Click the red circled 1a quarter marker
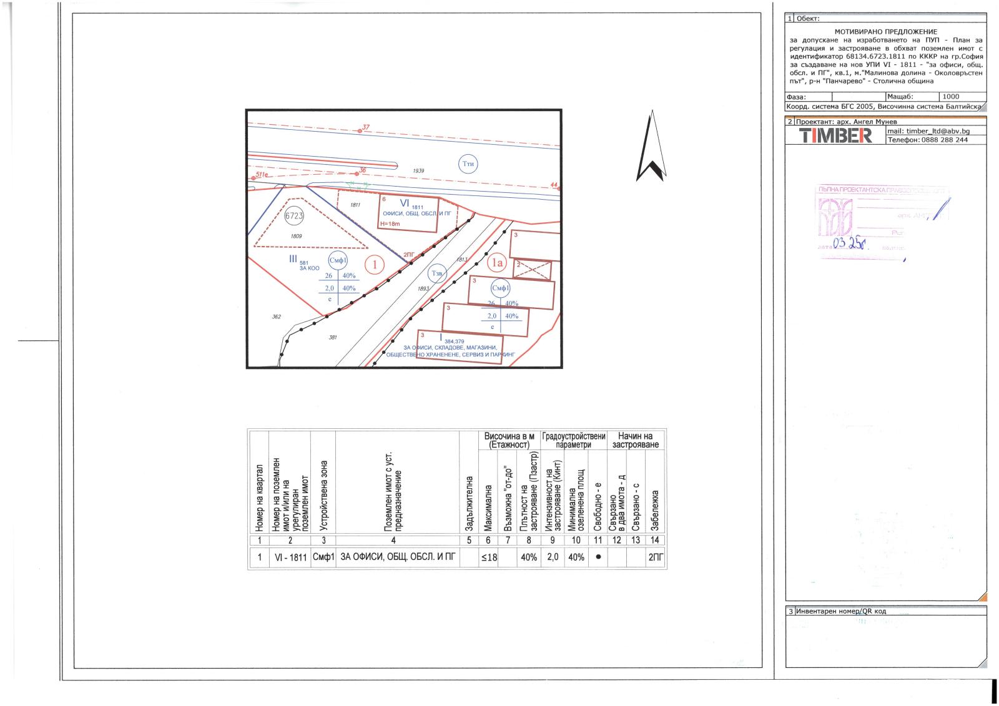Viewport: 999px width, 706px height. tap(497, 263)
